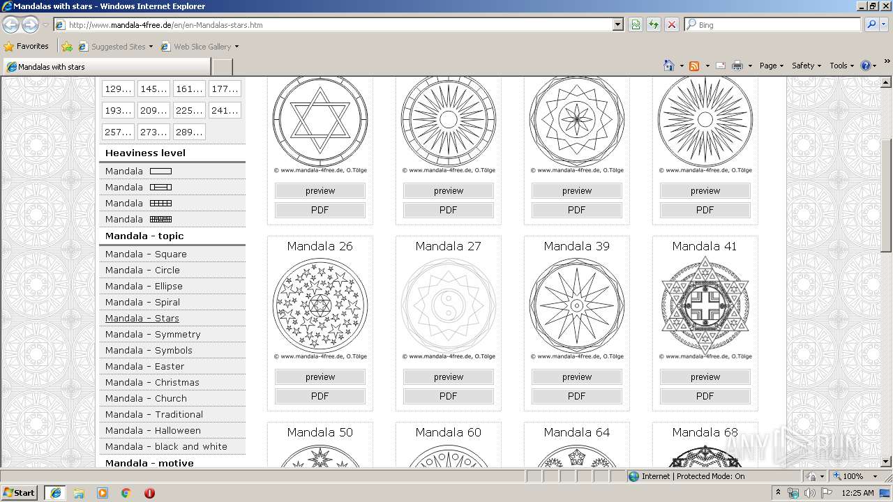Click preview button under Mandala 26
The image size is (893, 502).
[x=320, y=377]
